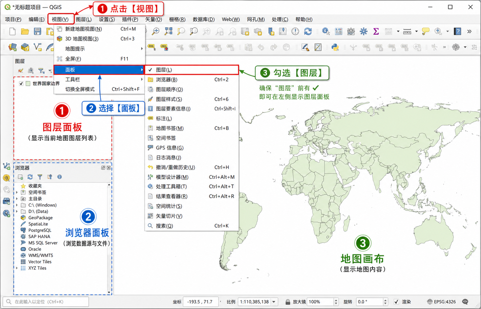Click the Add Selected Layers icon in Browser

point(20,177)
